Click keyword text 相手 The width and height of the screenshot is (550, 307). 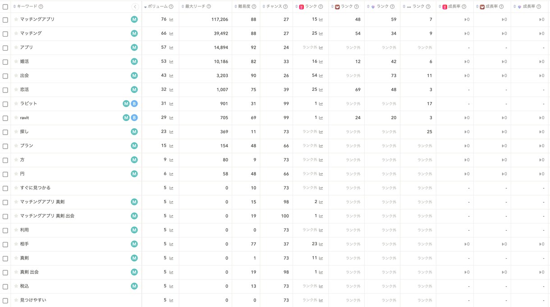[x=24, y=244]
